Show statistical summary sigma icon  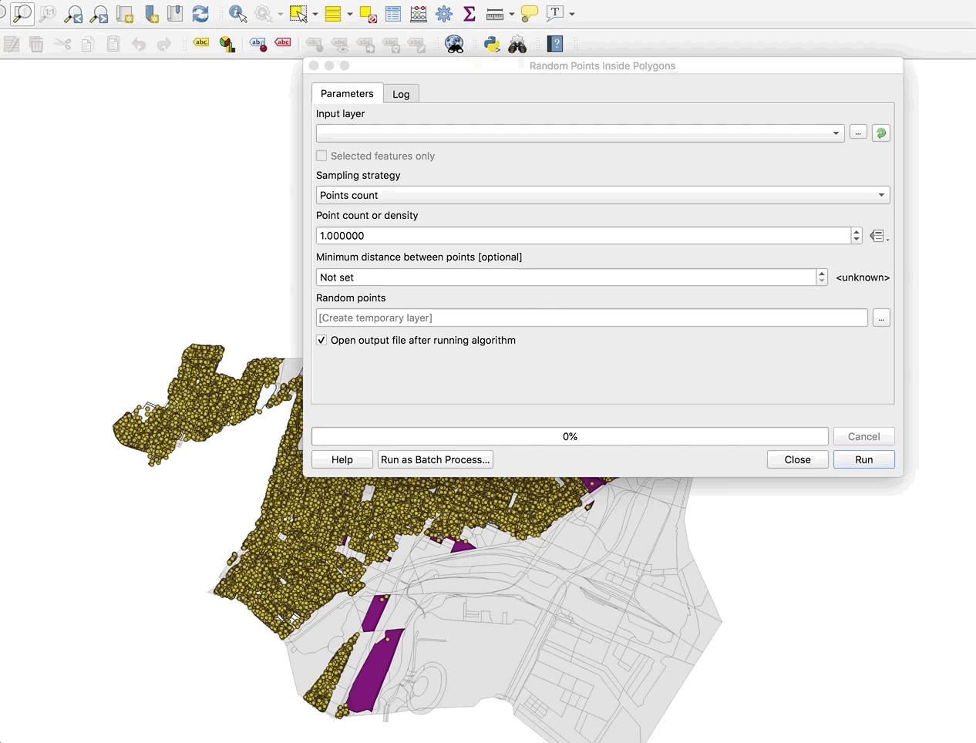(x=469, y=14)
